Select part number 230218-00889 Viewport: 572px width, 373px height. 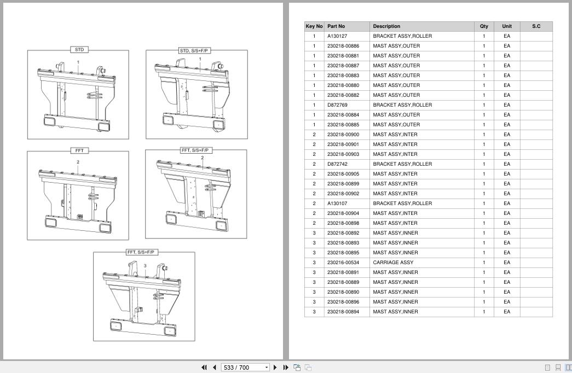point(343,282)
